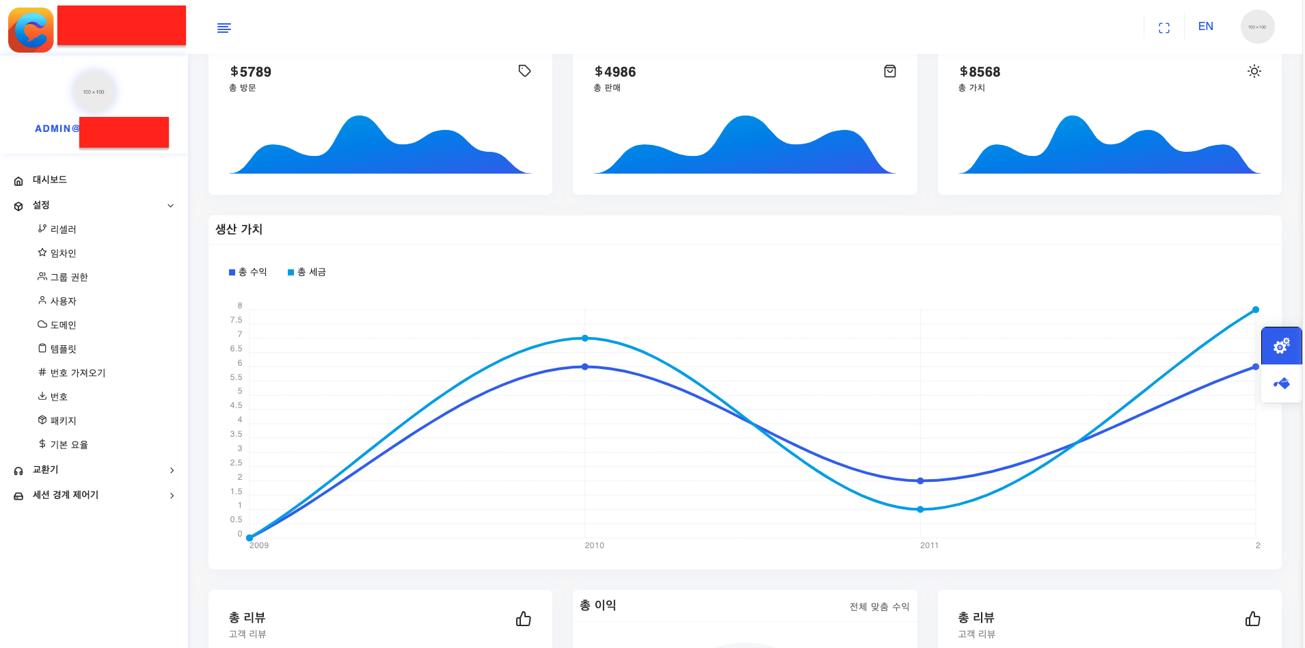Viewport: 1305px width, 648px height.
Task: Open the floating gear settings panel
Action: (x=1281, y=346)
